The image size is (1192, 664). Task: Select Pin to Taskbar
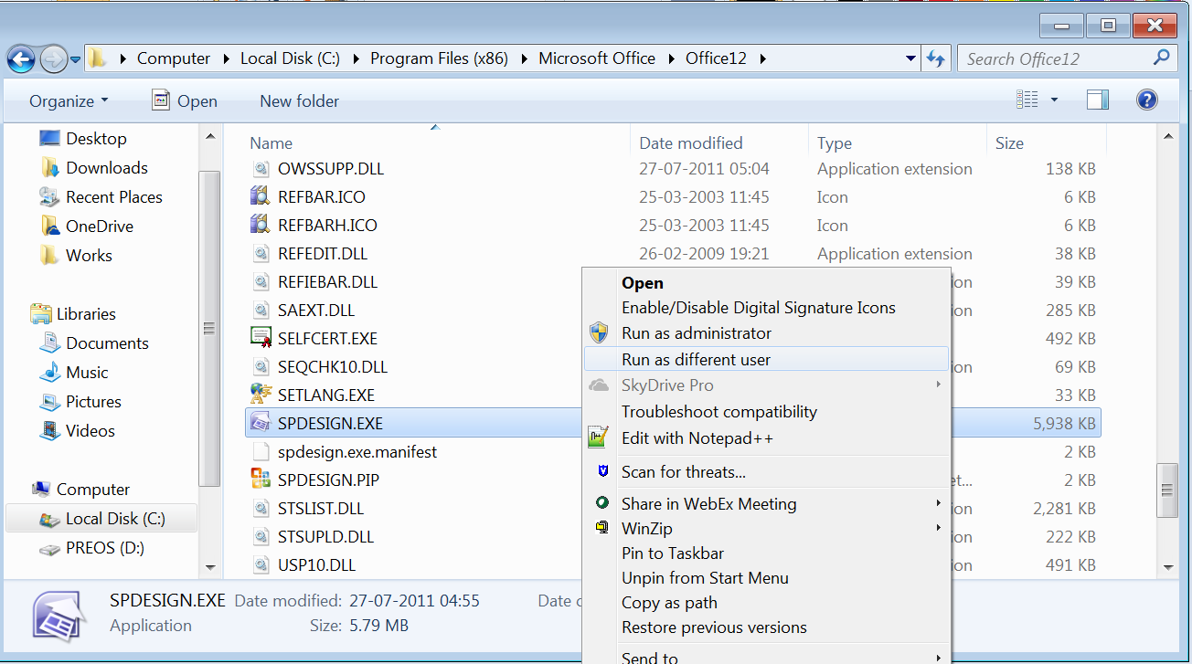[x=673, y=553]
